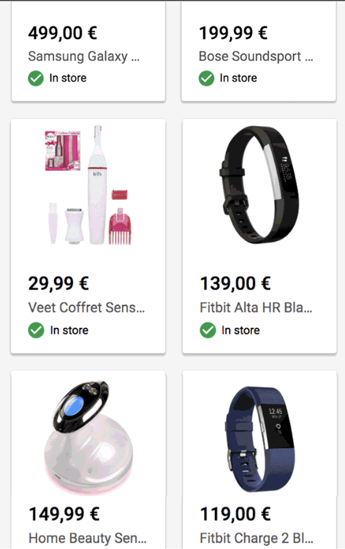Open Fitbit Alta HR Bla... product link
This screenshot has width=345, height=549.
pyautogui.click(x=256, y=307)
